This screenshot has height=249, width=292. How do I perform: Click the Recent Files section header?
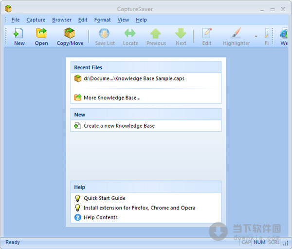pyautogui.click(x=146, y=67)
